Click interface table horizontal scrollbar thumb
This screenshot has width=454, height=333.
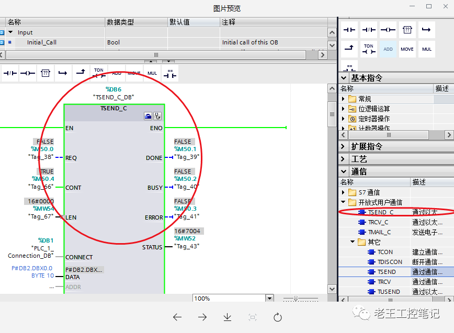(x=156, y=55)
